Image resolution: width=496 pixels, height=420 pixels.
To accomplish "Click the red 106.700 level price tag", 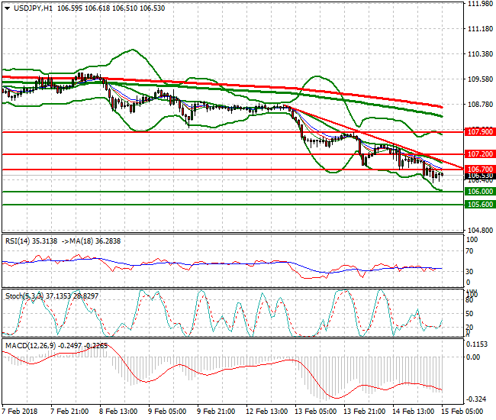I will pyautogui.click(x=479, y=170).
